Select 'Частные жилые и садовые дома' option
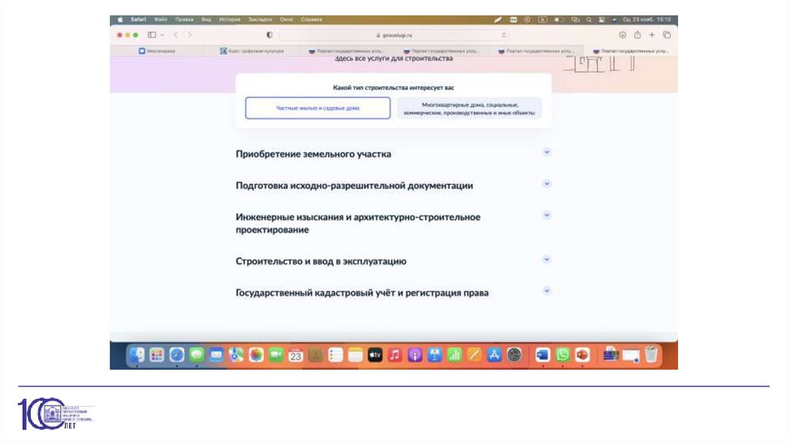Viewport: 789px width, 442px height. 317,108
